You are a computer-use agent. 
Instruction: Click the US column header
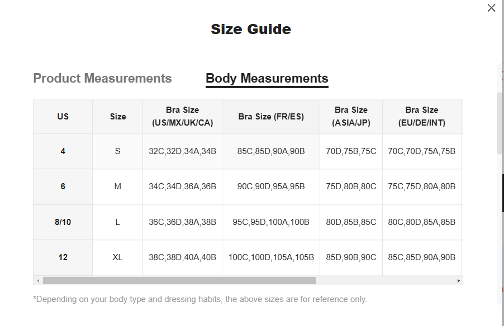tap(63, 117)
